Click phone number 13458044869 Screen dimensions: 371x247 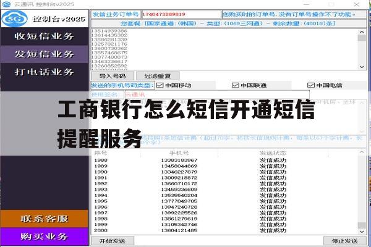click(179, 166)
